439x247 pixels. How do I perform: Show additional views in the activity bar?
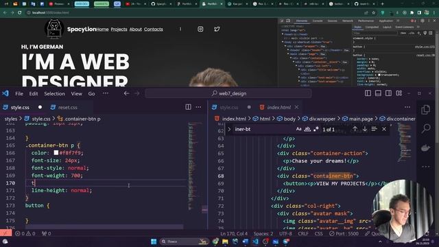click(426, 167)
